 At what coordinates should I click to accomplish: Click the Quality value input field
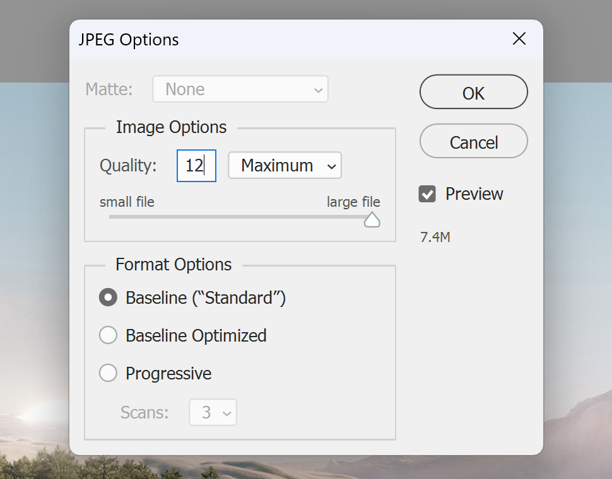pos(196,166)
